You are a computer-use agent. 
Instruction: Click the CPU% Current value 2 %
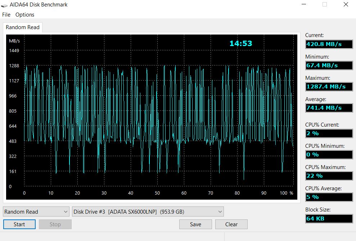pyautogui.click(x=329, y=133)
